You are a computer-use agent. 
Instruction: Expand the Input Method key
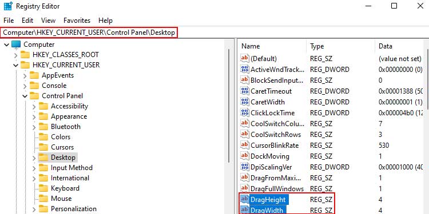click(x=34, y=168)
